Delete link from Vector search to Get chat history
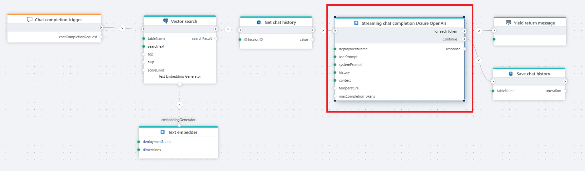Screen dimensions: 585x171 [x=228, y=29]
